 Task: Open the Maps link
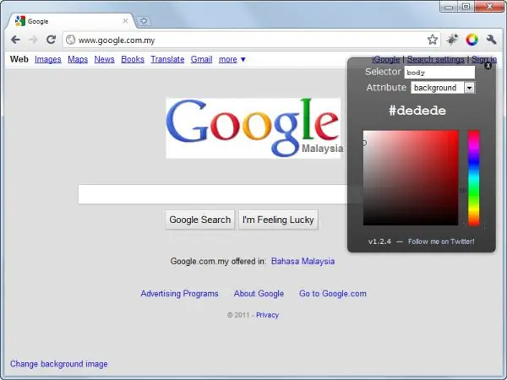click(x=78, y=59)
